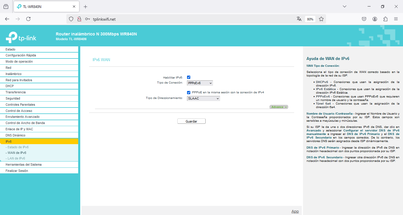
Task: Open the Firefox account profile icon
Action: coord(375,19)
